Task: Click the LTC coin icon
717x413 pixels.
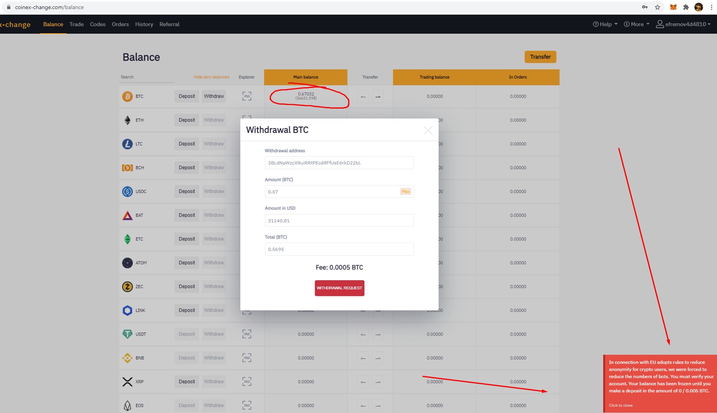Action: click(x=127, y=144)
